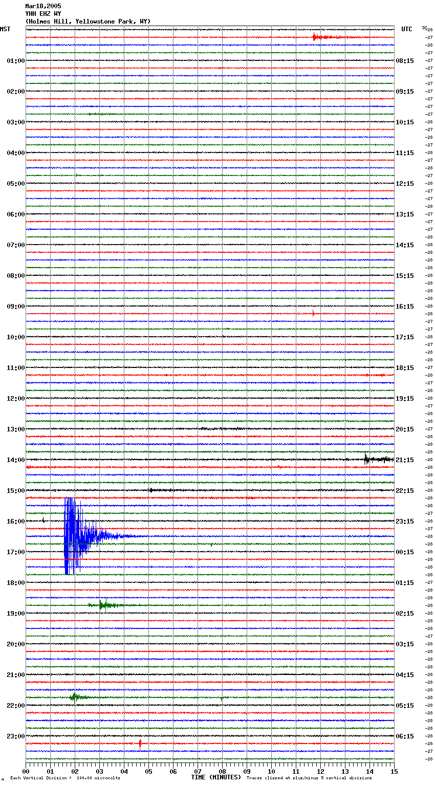
Task: Select the 03:00 MST time label
Action: [16, 122]
